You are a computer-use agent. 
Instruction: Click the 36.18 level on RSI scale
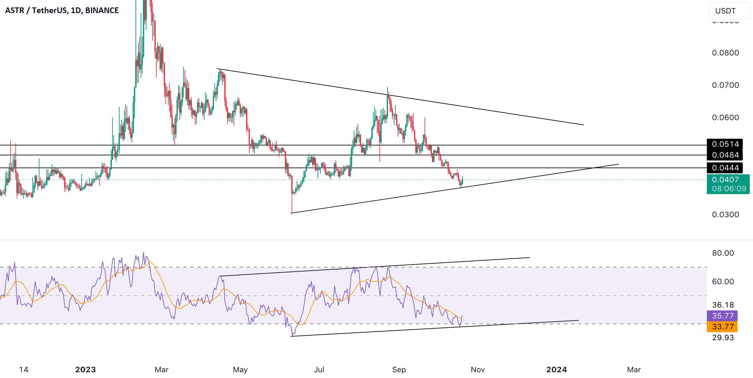coord(723,305)
